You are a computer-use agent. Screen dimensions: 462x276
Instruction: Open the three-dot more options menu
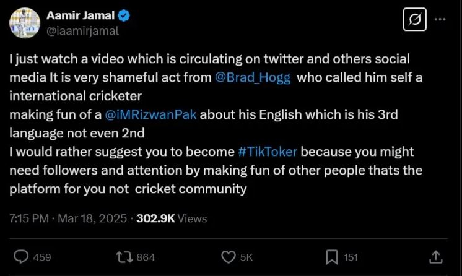pos(440,19)
